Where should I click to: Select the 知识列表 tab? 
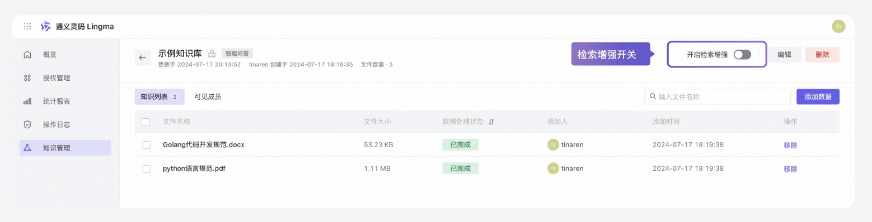(x=160, y=96)
